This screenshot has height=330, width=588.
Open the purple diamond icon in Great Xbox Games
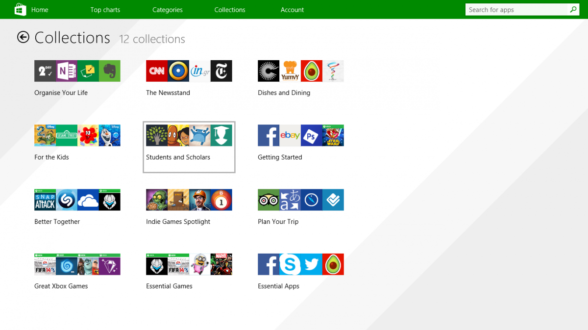pyautogui.click(x=110, y=265)
